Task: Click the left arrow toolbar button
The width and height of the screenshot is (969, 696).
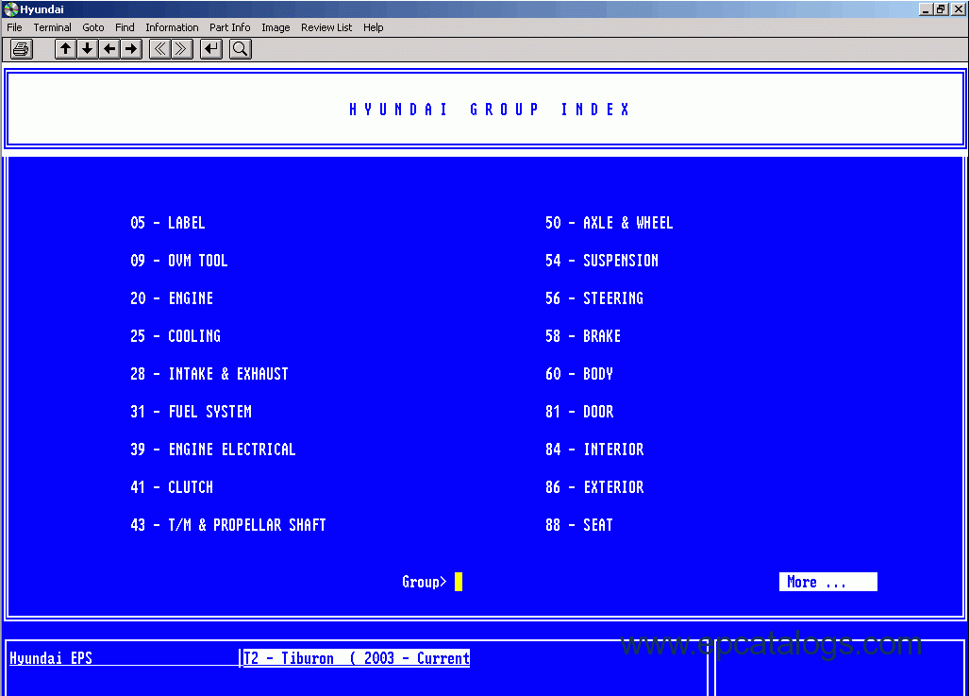Action: (109, 49)
